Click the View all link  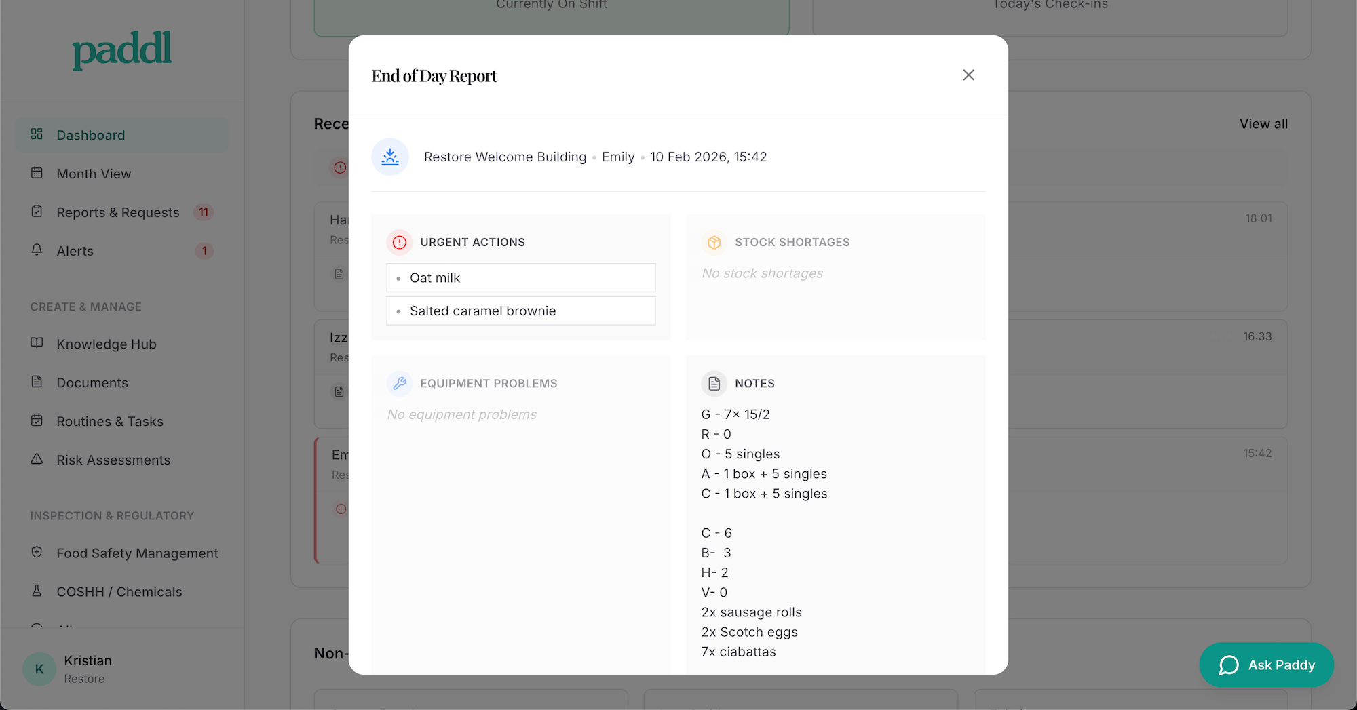pos(1263,124)
